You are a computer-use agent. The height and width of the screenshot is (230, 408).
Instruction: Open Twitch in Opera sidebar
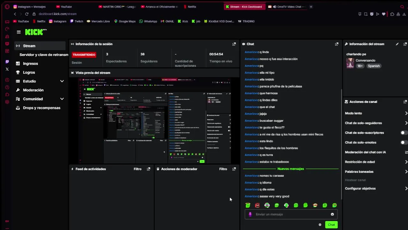pyautogui.click(x=7, y=62)
